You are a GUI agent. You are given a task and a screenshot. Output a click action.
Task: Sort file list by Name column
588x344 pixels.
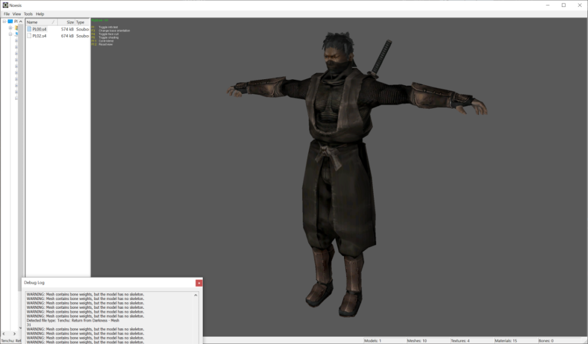coord(41,22)
